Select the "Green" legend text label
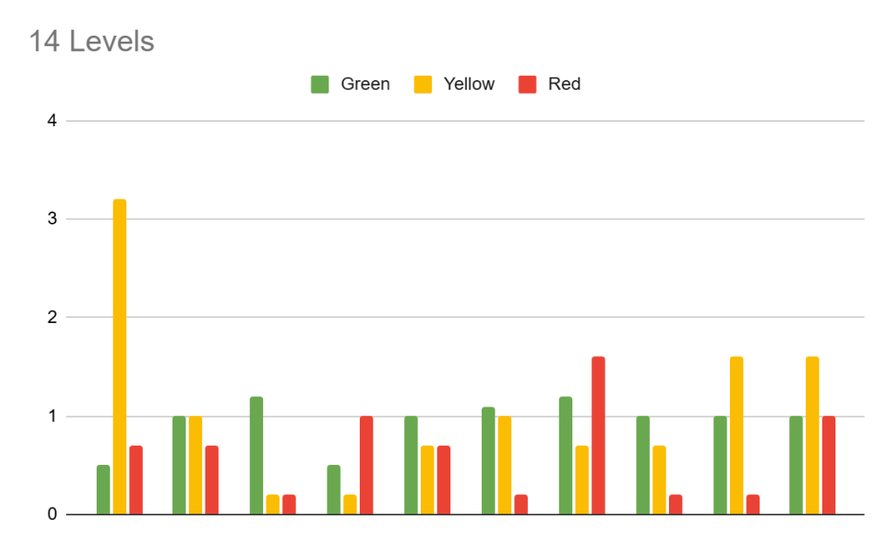892x551 pixels. (x=365, y=84)
